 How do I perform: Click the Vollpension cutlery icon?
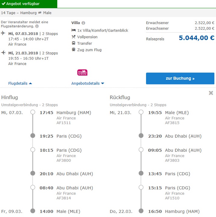pyautogui.click(x=73, y=37)
